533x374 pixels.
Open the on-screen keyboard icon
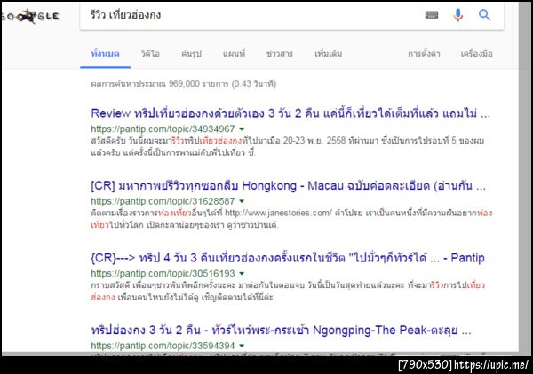[432, 14]
